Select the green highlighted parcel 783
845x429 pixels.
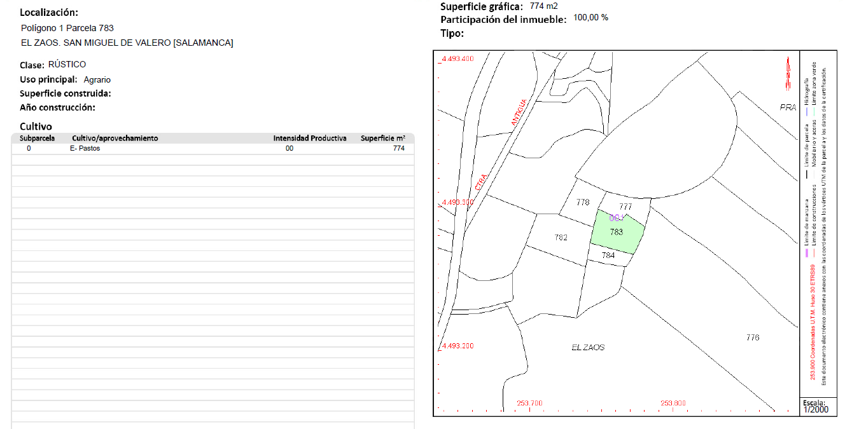(617, 234)
